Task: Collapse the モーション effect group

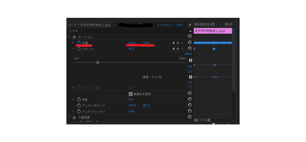Action: coord(69,37)
